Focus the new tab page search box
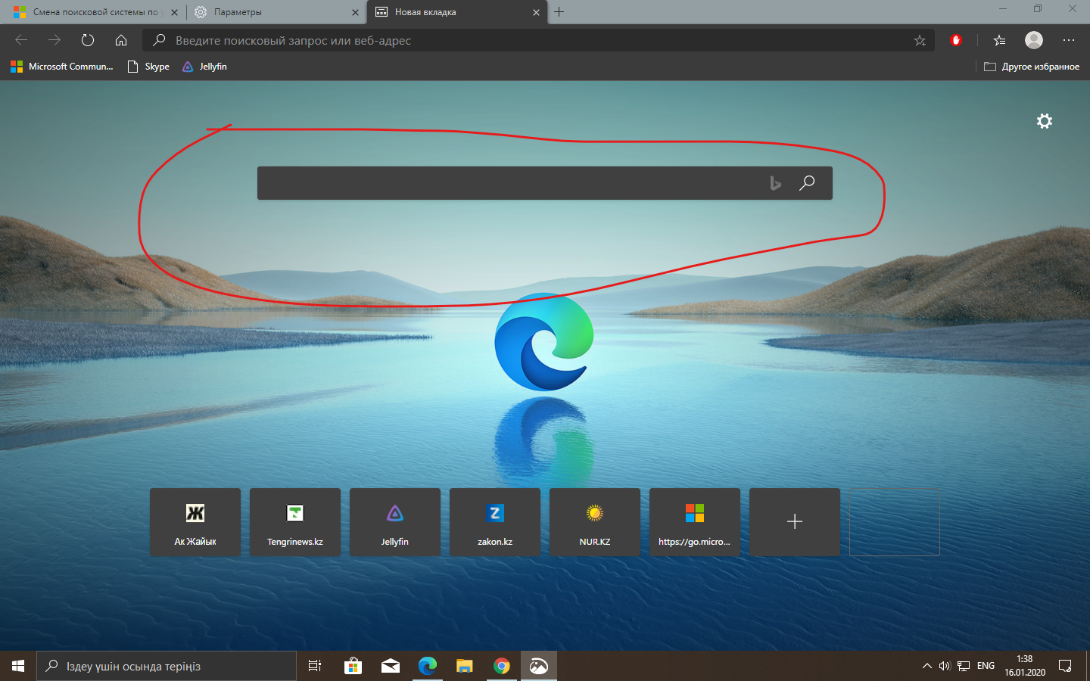The image size is (1090, 681). [545, 183]
